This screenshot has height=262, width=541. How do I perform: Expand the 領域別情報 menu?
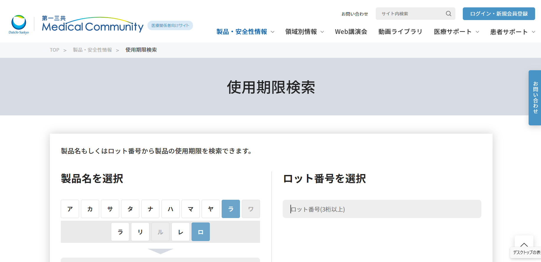click(305, 32)
